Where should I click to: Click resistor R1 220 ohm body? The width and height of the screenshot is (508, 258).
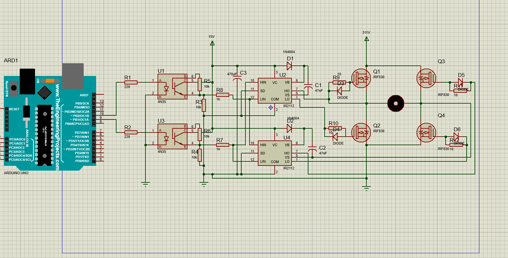pos(131,82)
